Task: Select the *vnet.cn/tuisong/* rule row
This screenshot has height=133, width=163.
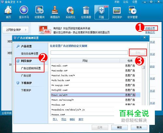Action: point(96,100)
